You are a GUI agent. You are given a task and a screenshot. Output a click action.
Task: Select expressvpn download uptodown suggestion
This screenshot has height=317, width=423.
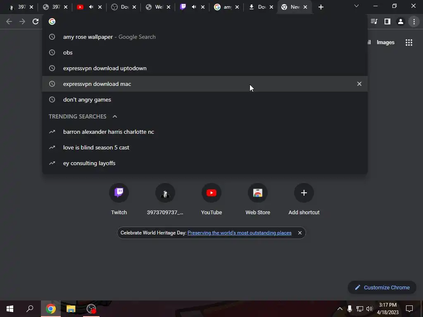205,68
